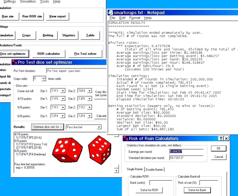Click Optimize dice sets for button
238x196 pixels.
point(47,127)
